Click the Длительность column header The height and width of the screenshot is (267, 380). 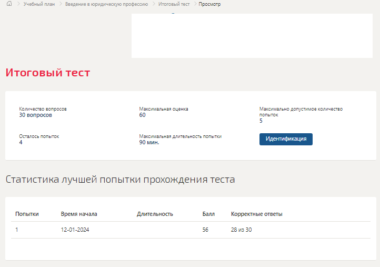tap(155, 214)
